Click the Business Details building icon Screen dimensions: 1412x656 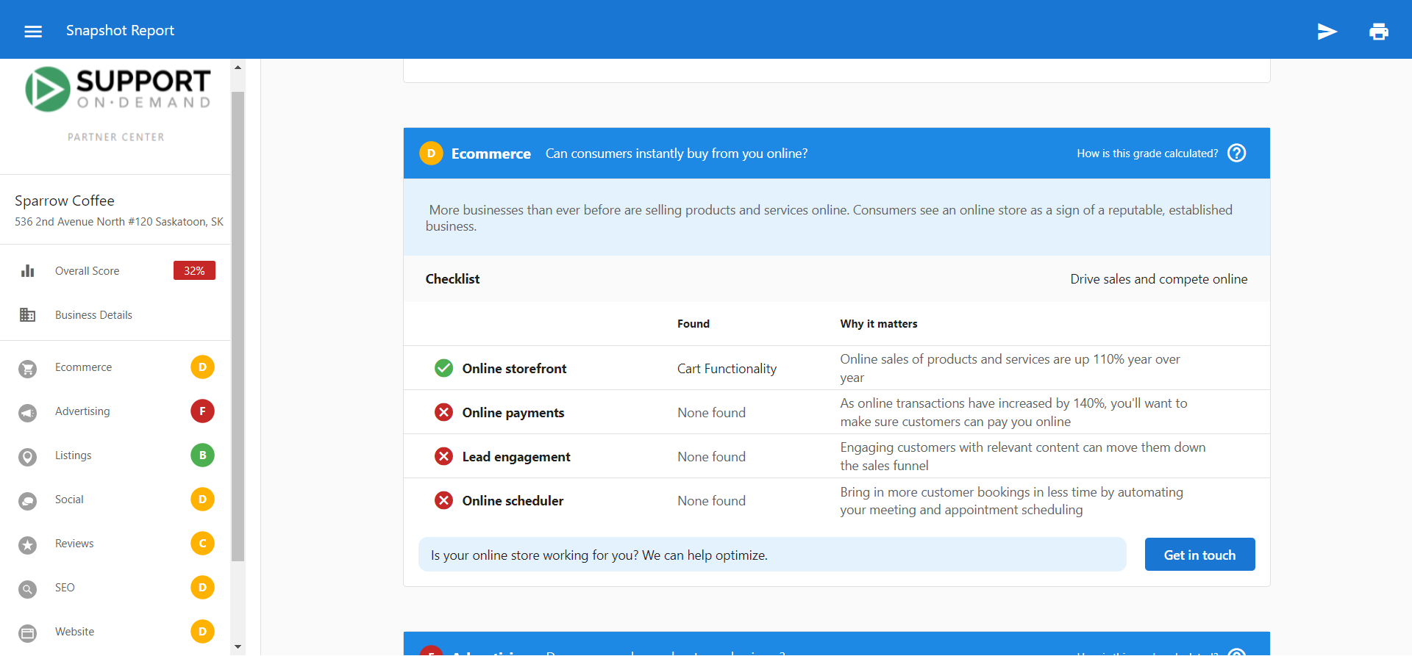28,315
